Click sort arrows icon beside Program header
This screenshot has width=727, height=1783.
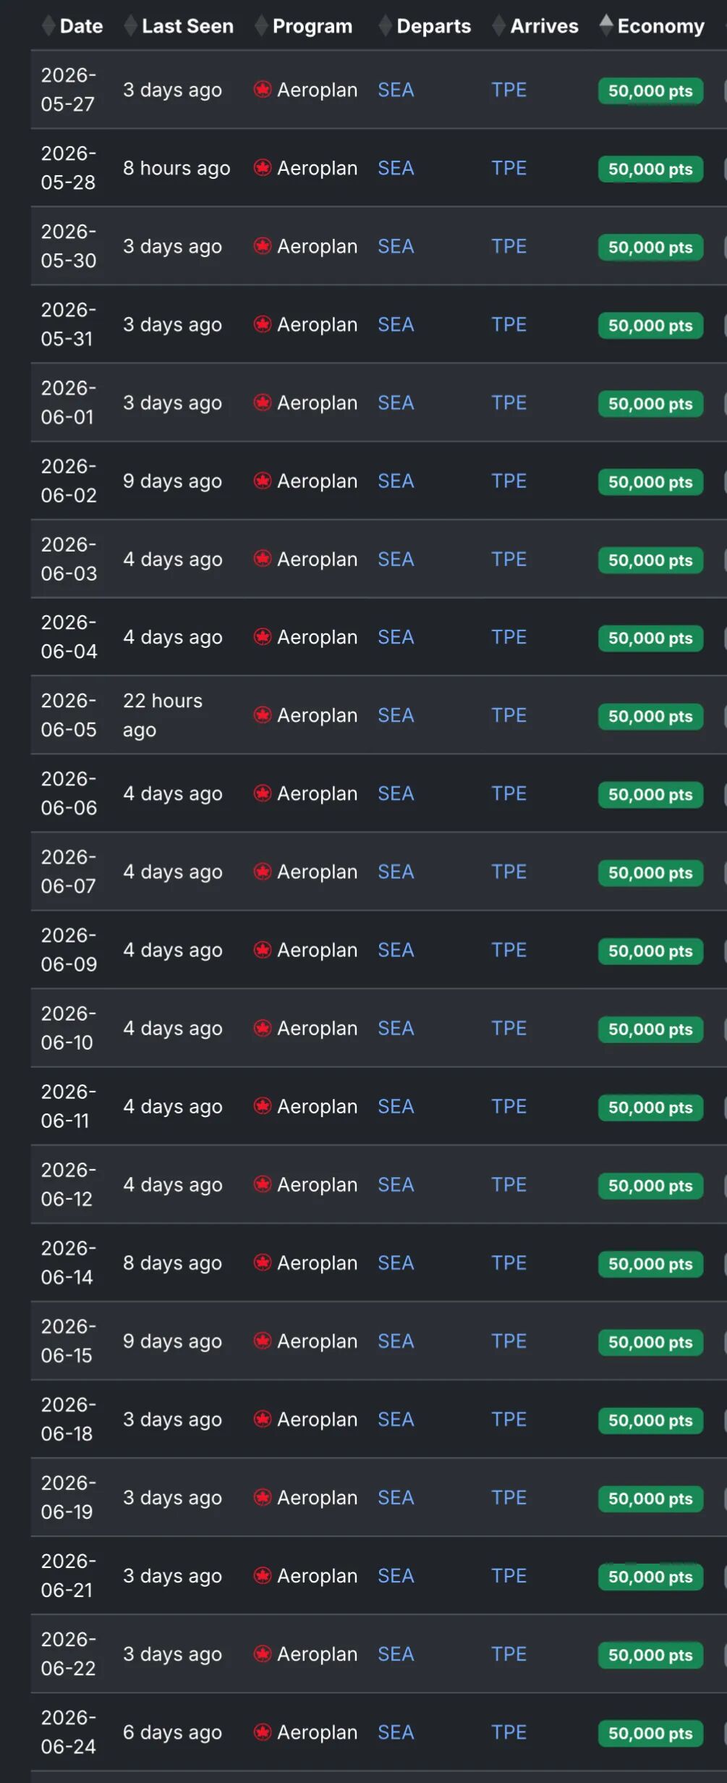[261, 26]
